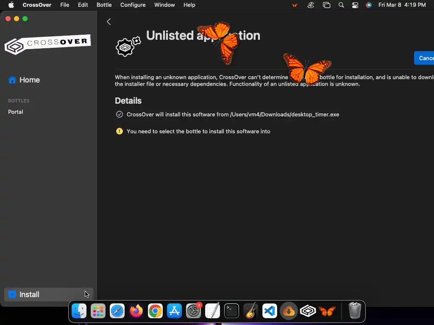Viewport: 434px width, 325px height.
Task: Select the Portal bottle
Action: pos(16,112)
